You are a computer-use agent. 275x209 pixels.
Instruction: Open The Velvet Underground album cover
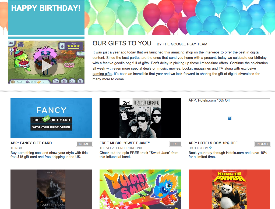click(140, 118)
